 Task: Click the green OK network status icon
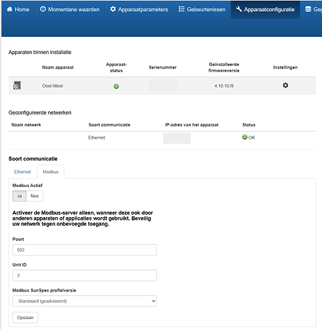tap(244, 137)
